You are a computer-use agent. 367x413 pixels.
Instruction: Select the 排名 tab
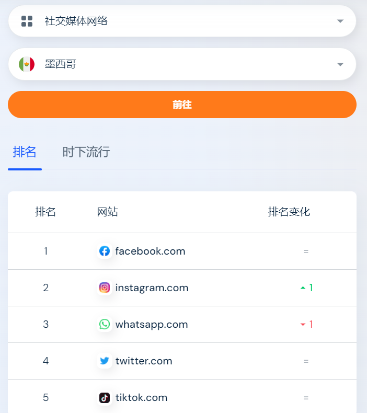(25, 152)
